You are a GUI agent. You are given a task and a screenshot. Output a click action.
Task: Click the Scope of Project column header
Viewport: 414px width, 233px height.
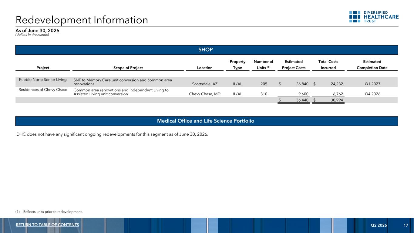(128, 68)
